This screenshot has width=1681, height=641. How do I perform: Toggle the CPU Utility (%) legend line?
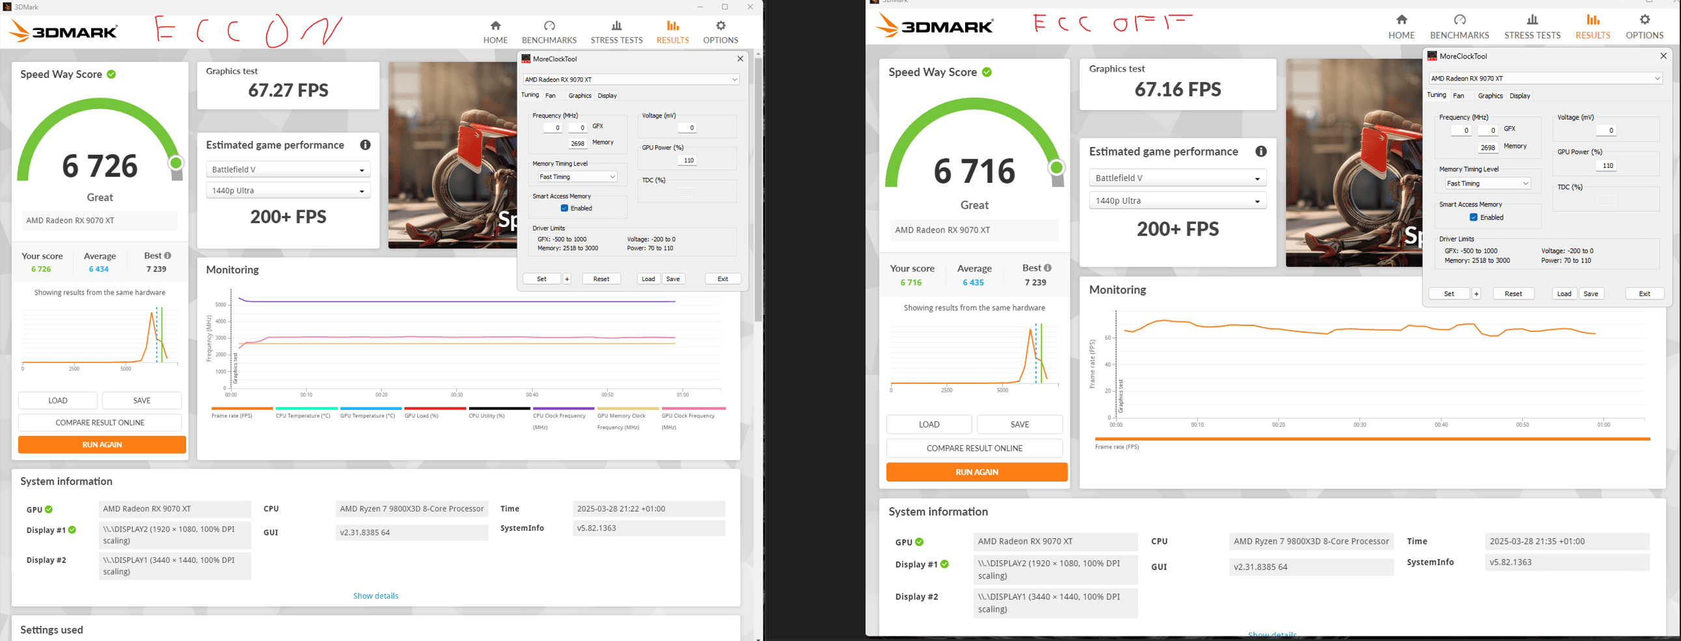click(499, 413)
